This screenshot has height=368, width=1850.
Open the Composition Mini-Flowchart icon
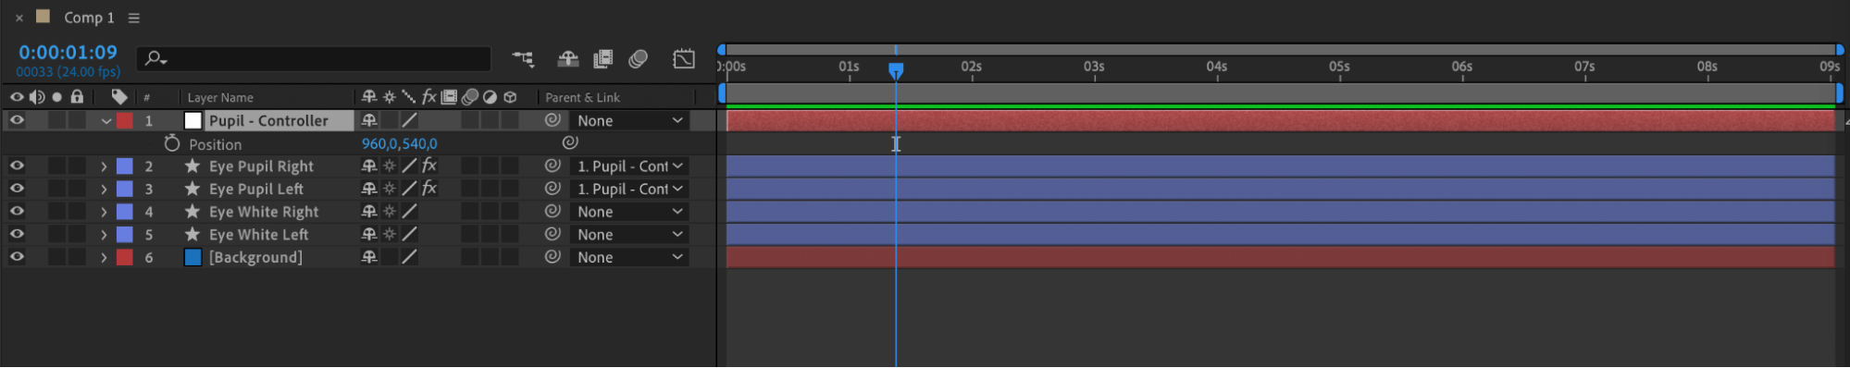(523, 59)
